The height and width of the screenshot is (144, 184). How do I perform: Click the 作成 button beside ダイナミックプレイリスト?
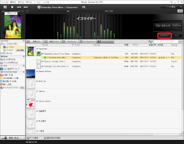click(22, 88)
